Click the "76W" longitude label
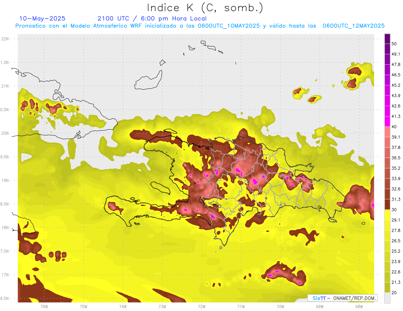Image resolution: width=403 pixels, height=311 pixels. pyautogui.click(x=44, y=307)
